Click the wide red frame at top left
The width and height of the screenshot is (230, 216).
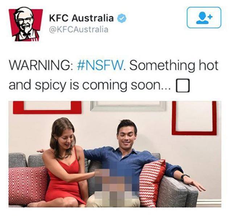tap(47, 108)
